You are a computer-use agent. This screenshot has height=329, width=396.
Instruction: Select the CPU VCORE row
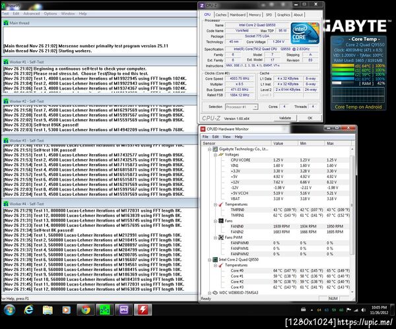(x=276, y=160)
